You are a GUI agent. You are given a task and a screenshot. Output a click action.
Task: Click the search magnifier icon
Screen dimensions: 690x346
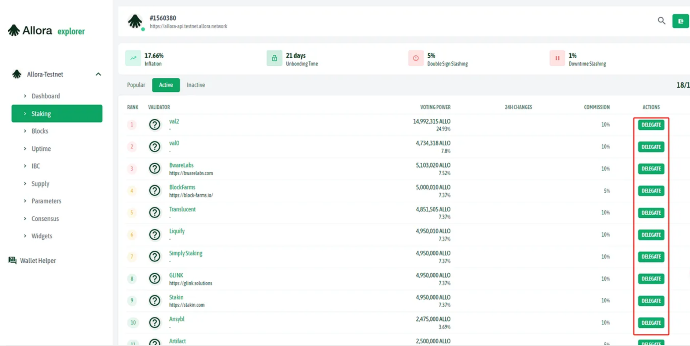661,21
